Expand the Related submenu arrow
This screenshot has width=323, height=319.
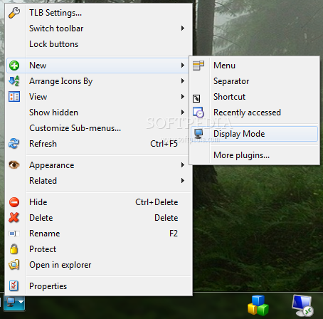tap(183, 181)
